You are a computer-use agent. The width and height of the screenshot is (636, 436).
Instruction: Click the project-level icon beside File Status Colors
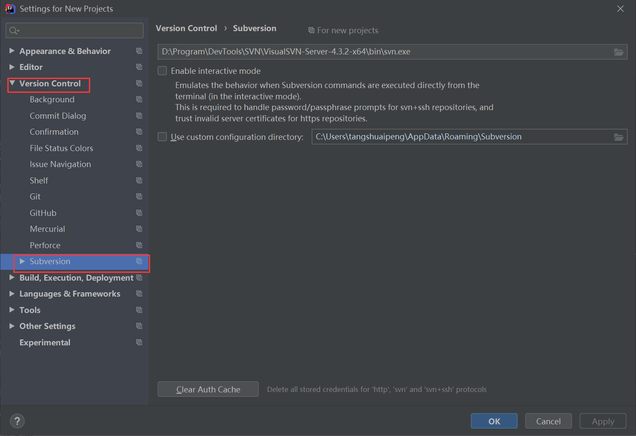[139, 148]
